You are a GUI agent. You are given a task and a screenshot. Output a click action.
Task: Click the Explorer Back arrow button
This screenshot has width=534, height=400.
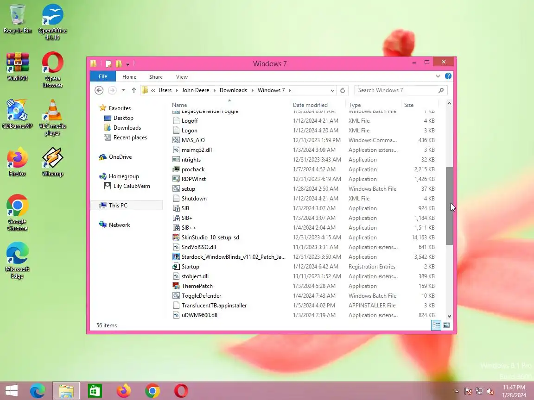click(x=99, y=90)
